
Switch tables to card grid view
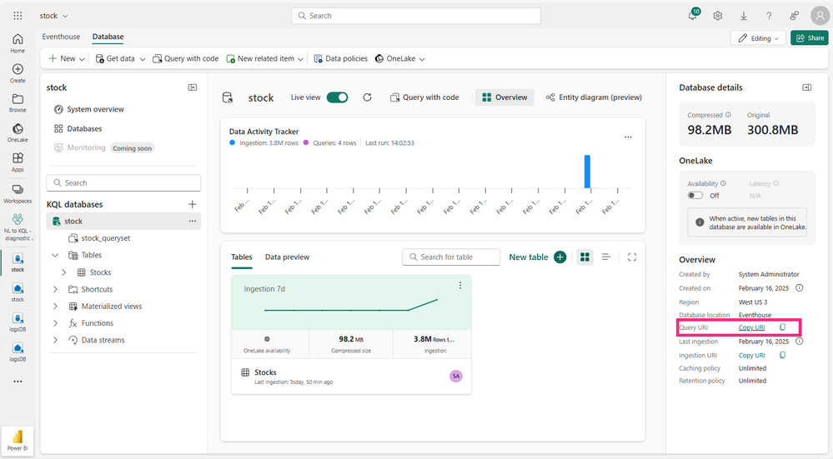click(585, 257)
